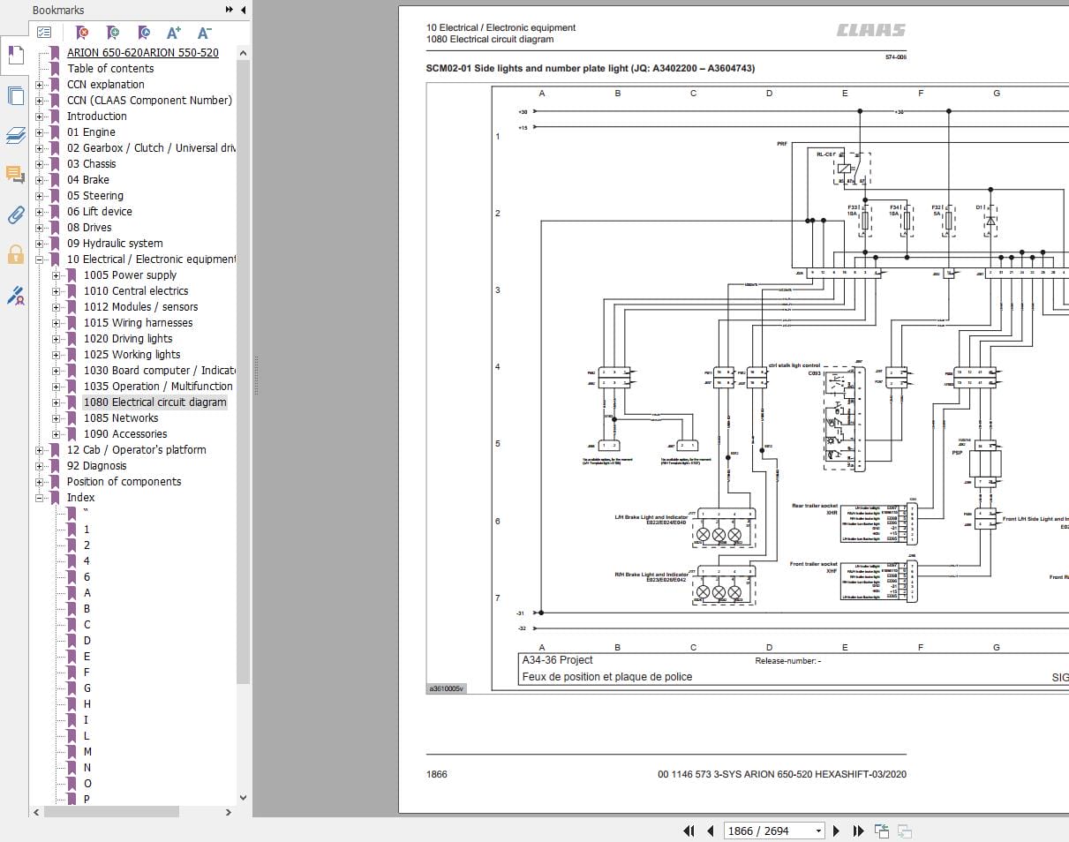Viewport: 1069px width, 842px height.
Task: Collapse the 10 Electrical / Electronic equipment bookmark
Action: [x=40, y=259]
